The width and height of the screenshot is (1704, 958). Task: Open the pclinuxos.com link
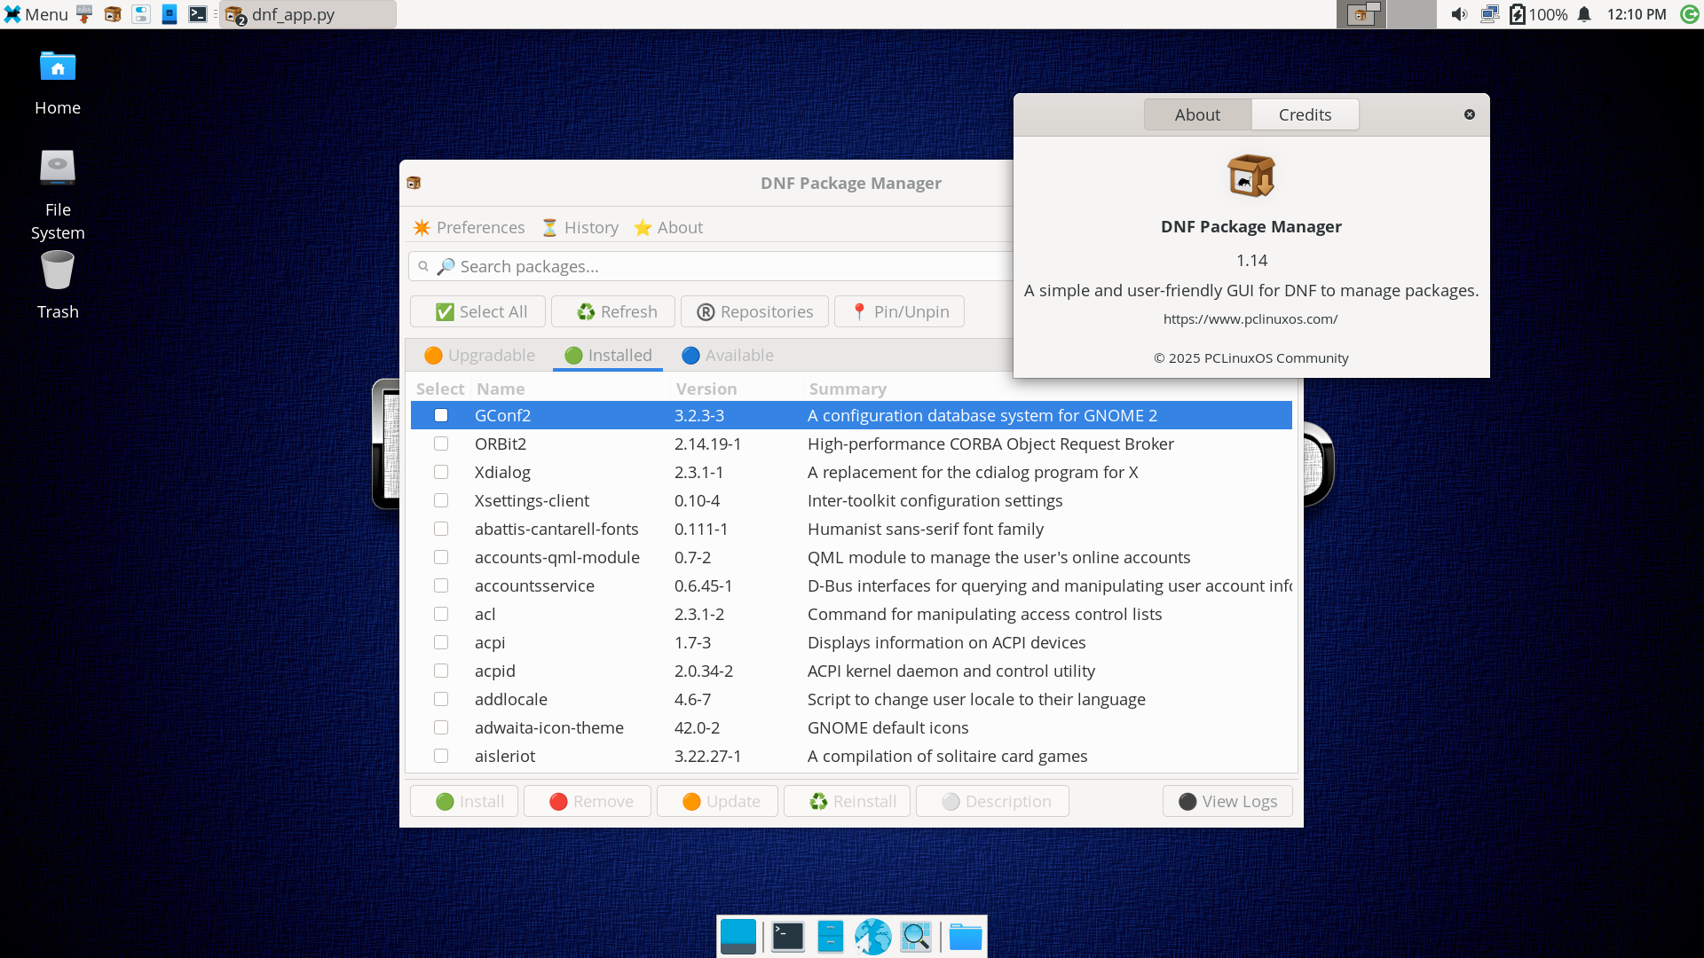coord(1250,318)
